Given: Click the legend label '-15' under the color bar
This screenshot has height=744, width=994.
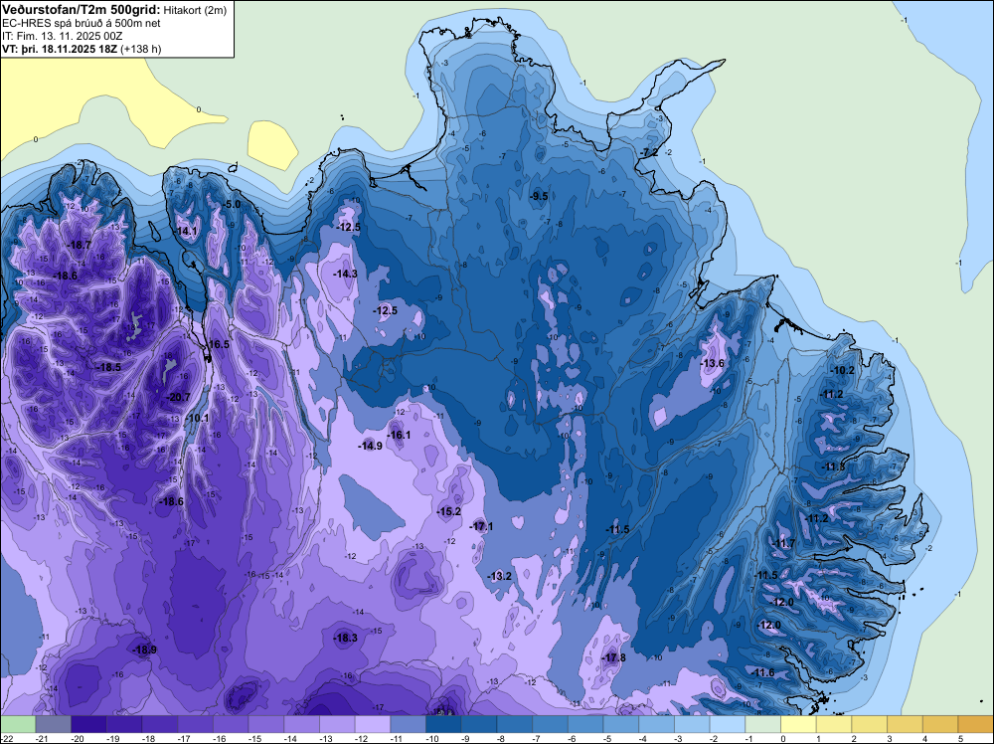Looking at the screenshot, I should pyautogui.click(x=256, y=738).
